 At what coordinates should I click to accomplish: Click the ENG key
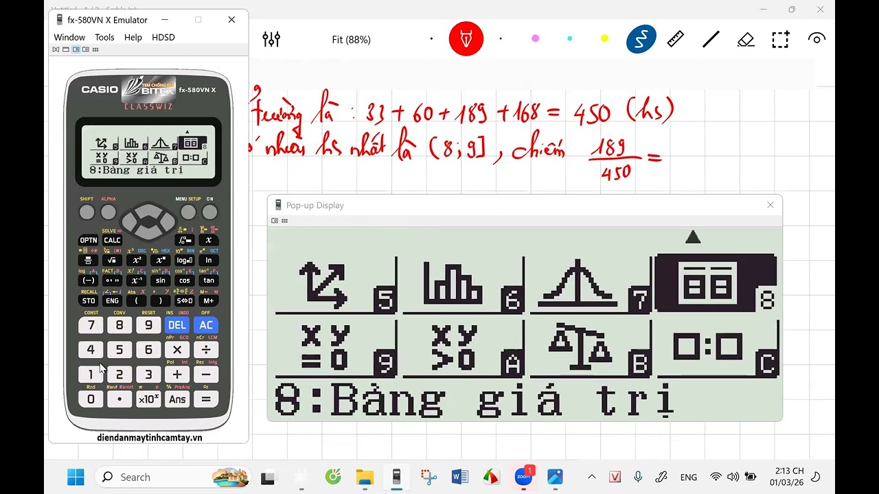coord(112,301)
